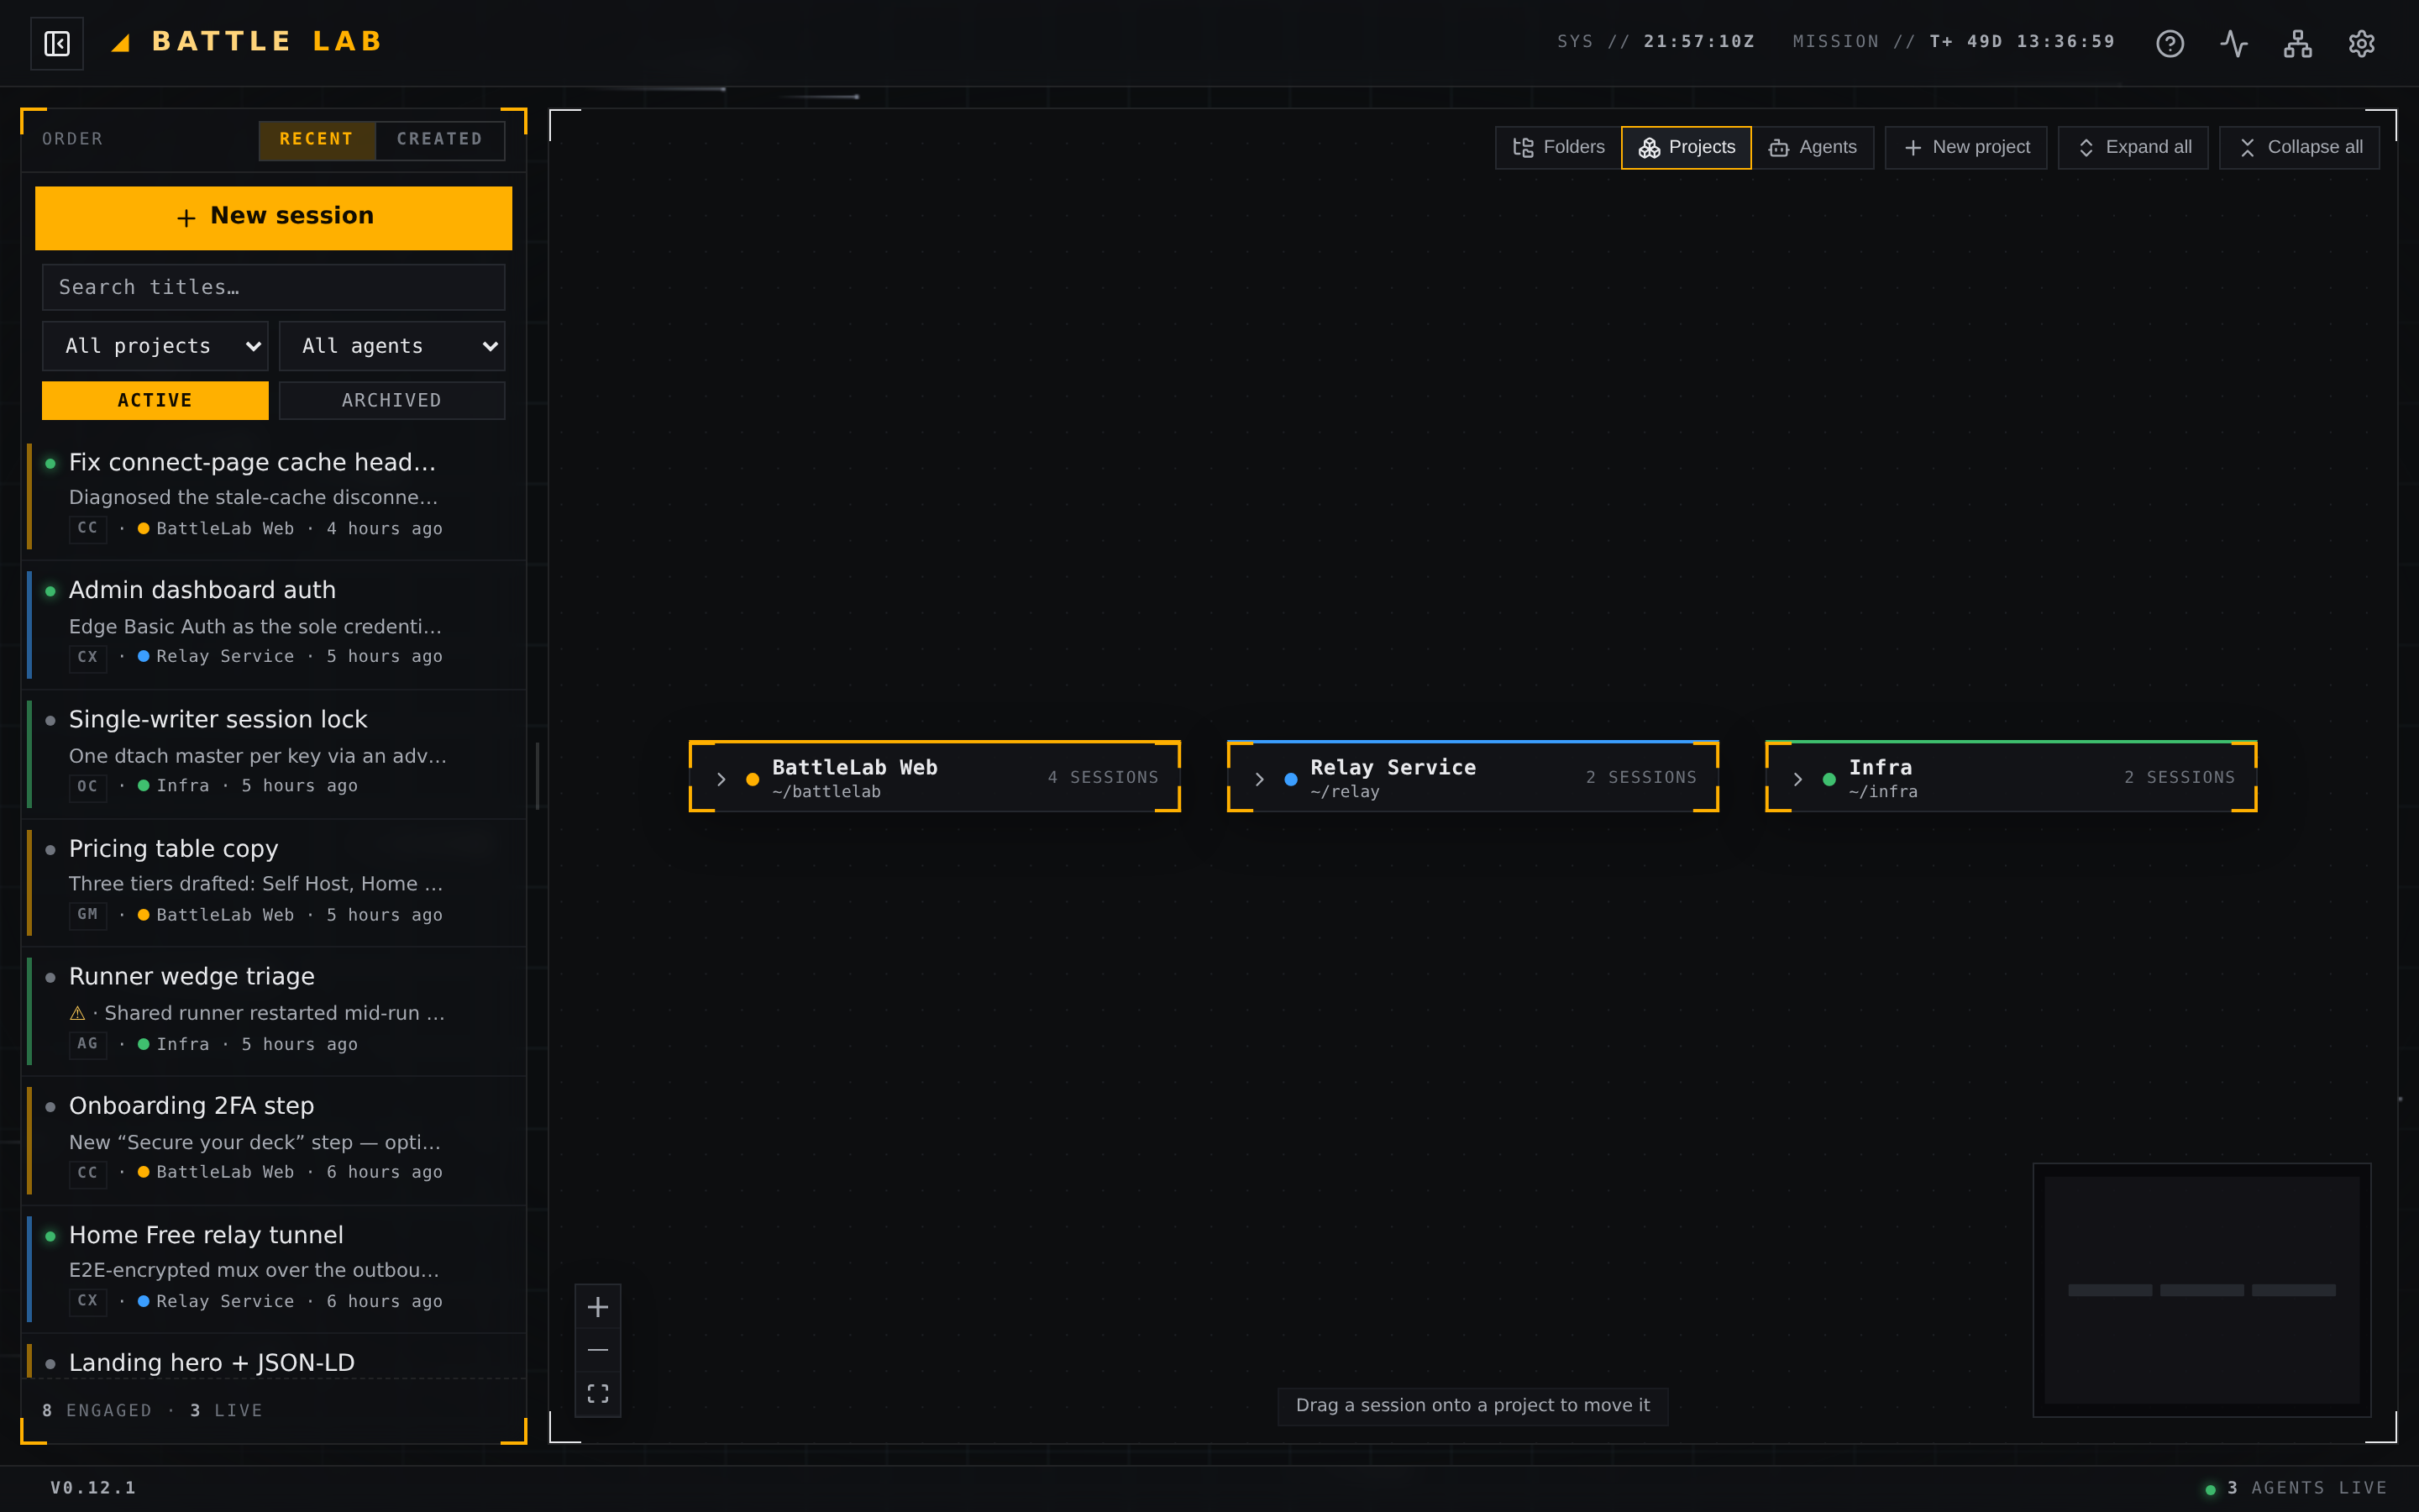Click the OC agent badge on Single-writer session lock
The width and height of the screenshot is (2419, 1512).
pyautogui.click(x=88, y=786)
